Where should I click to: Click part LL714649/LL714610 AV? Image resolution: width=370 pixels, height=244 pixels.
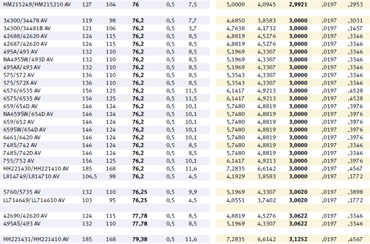34,200
